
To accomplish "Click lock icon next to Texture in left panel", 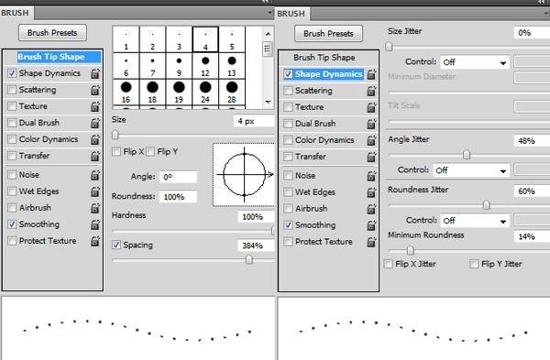I will tap(95, 106).
